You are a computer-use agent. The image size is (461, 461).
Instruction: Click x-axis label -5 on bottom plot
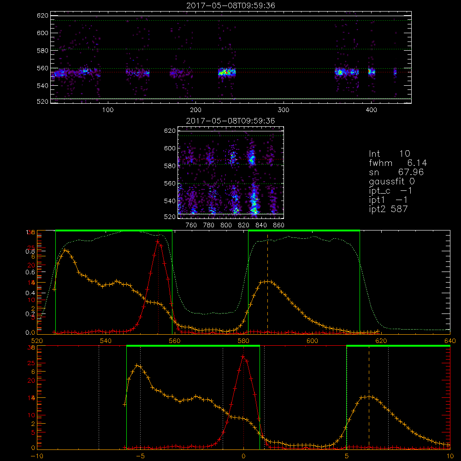click(140, 456)
